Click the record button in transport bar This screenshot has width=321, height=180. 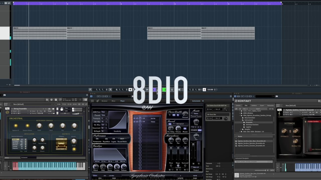tap(172, 89)
